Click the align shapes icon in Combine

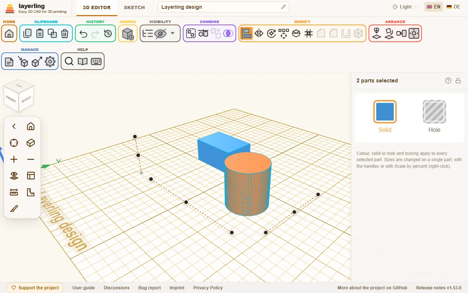pos(203,34)
